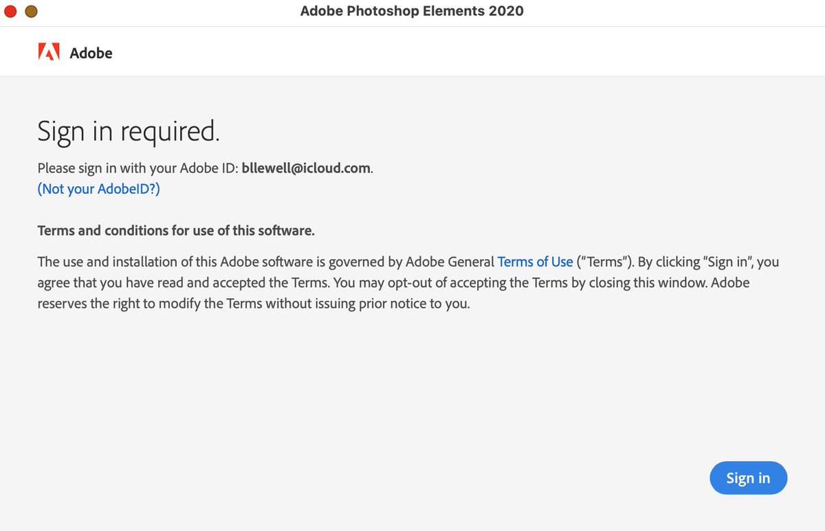Select the email bllewell@icloud.com text
The width and height of the screenshot is (825, 531).
(x=306, y=168)
